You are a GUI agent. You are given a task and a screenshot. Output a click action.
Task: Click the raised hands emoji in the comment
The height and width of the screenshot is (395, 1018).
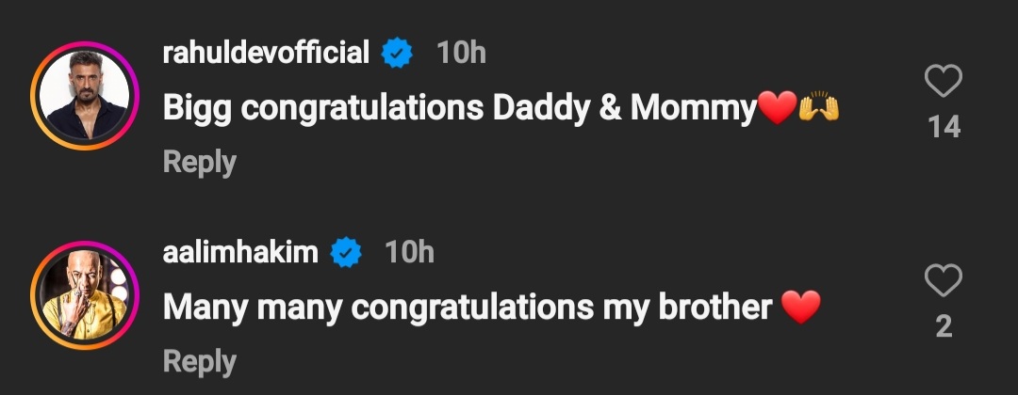point(818,109)
